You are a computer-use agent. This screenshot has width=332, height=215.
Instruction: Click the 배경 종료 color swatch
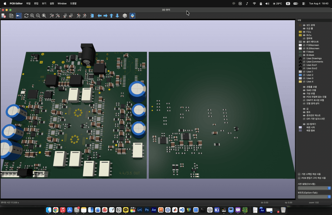point(300,130)
